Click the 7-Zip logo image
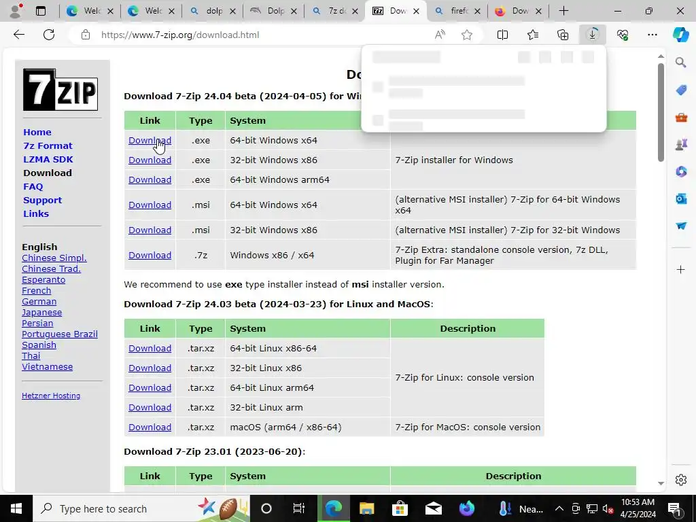Viewport: 696px width, 522px height. pyautogui.click(x=60, y=90)
